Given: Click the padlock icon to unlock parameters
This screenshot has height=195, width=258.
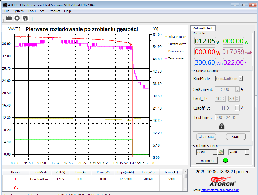Looking at the screenshot, I should point(221,126).
